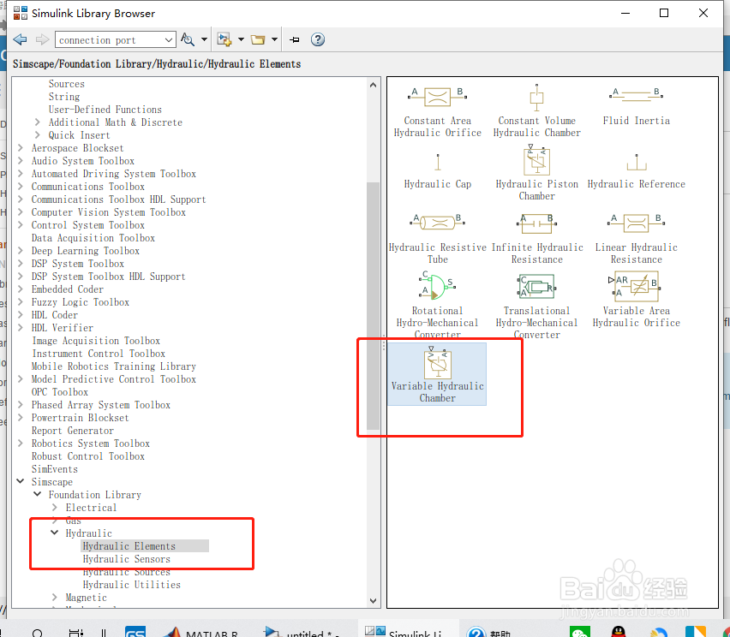Expand Audio System Toolbox node
The image size is (730, 637).
pos(20,160)
